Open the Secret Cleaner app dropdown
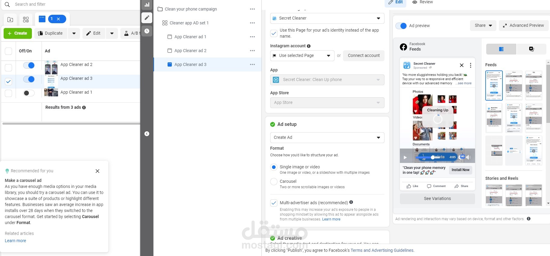 click(x=327, y=80)
